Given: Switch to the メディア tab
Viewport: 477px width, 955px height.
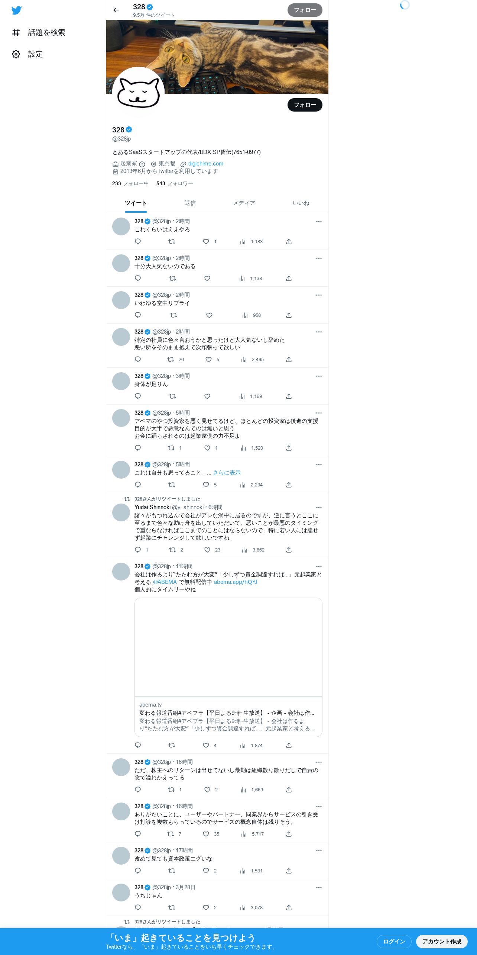Looking at the screenshot, I should click(x=244, y=203).
